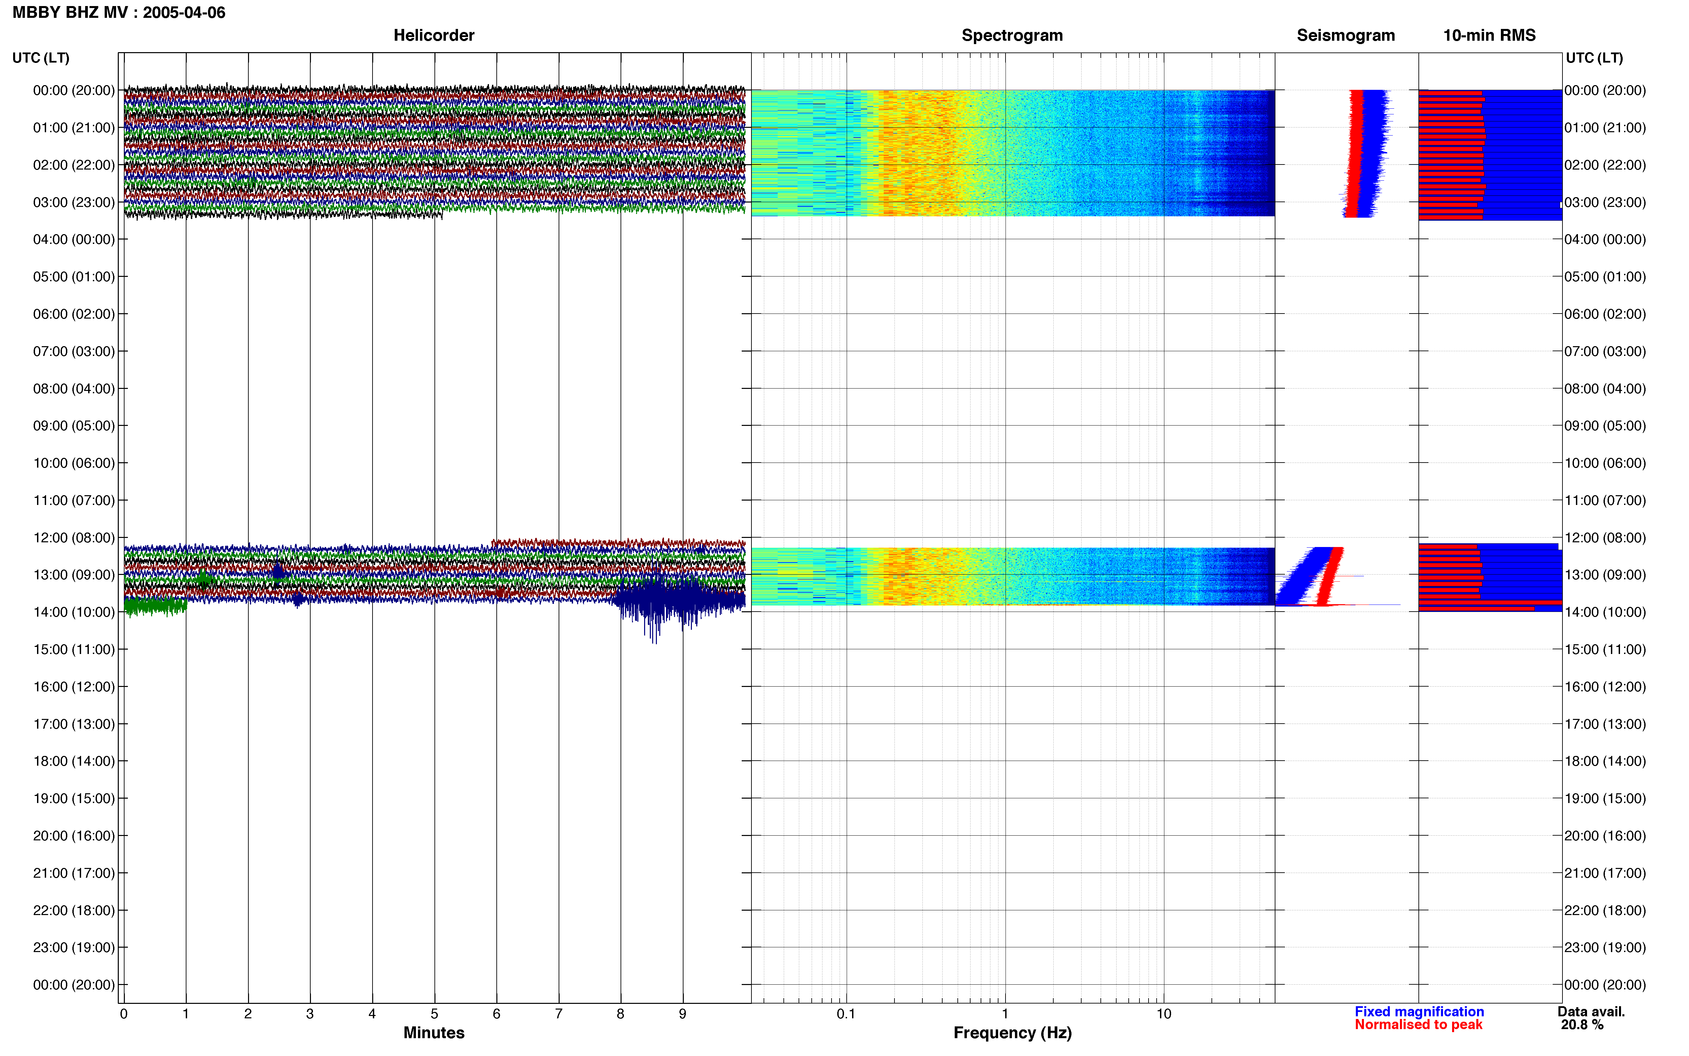Click the '9' minute tick label

click(682, 1014)
